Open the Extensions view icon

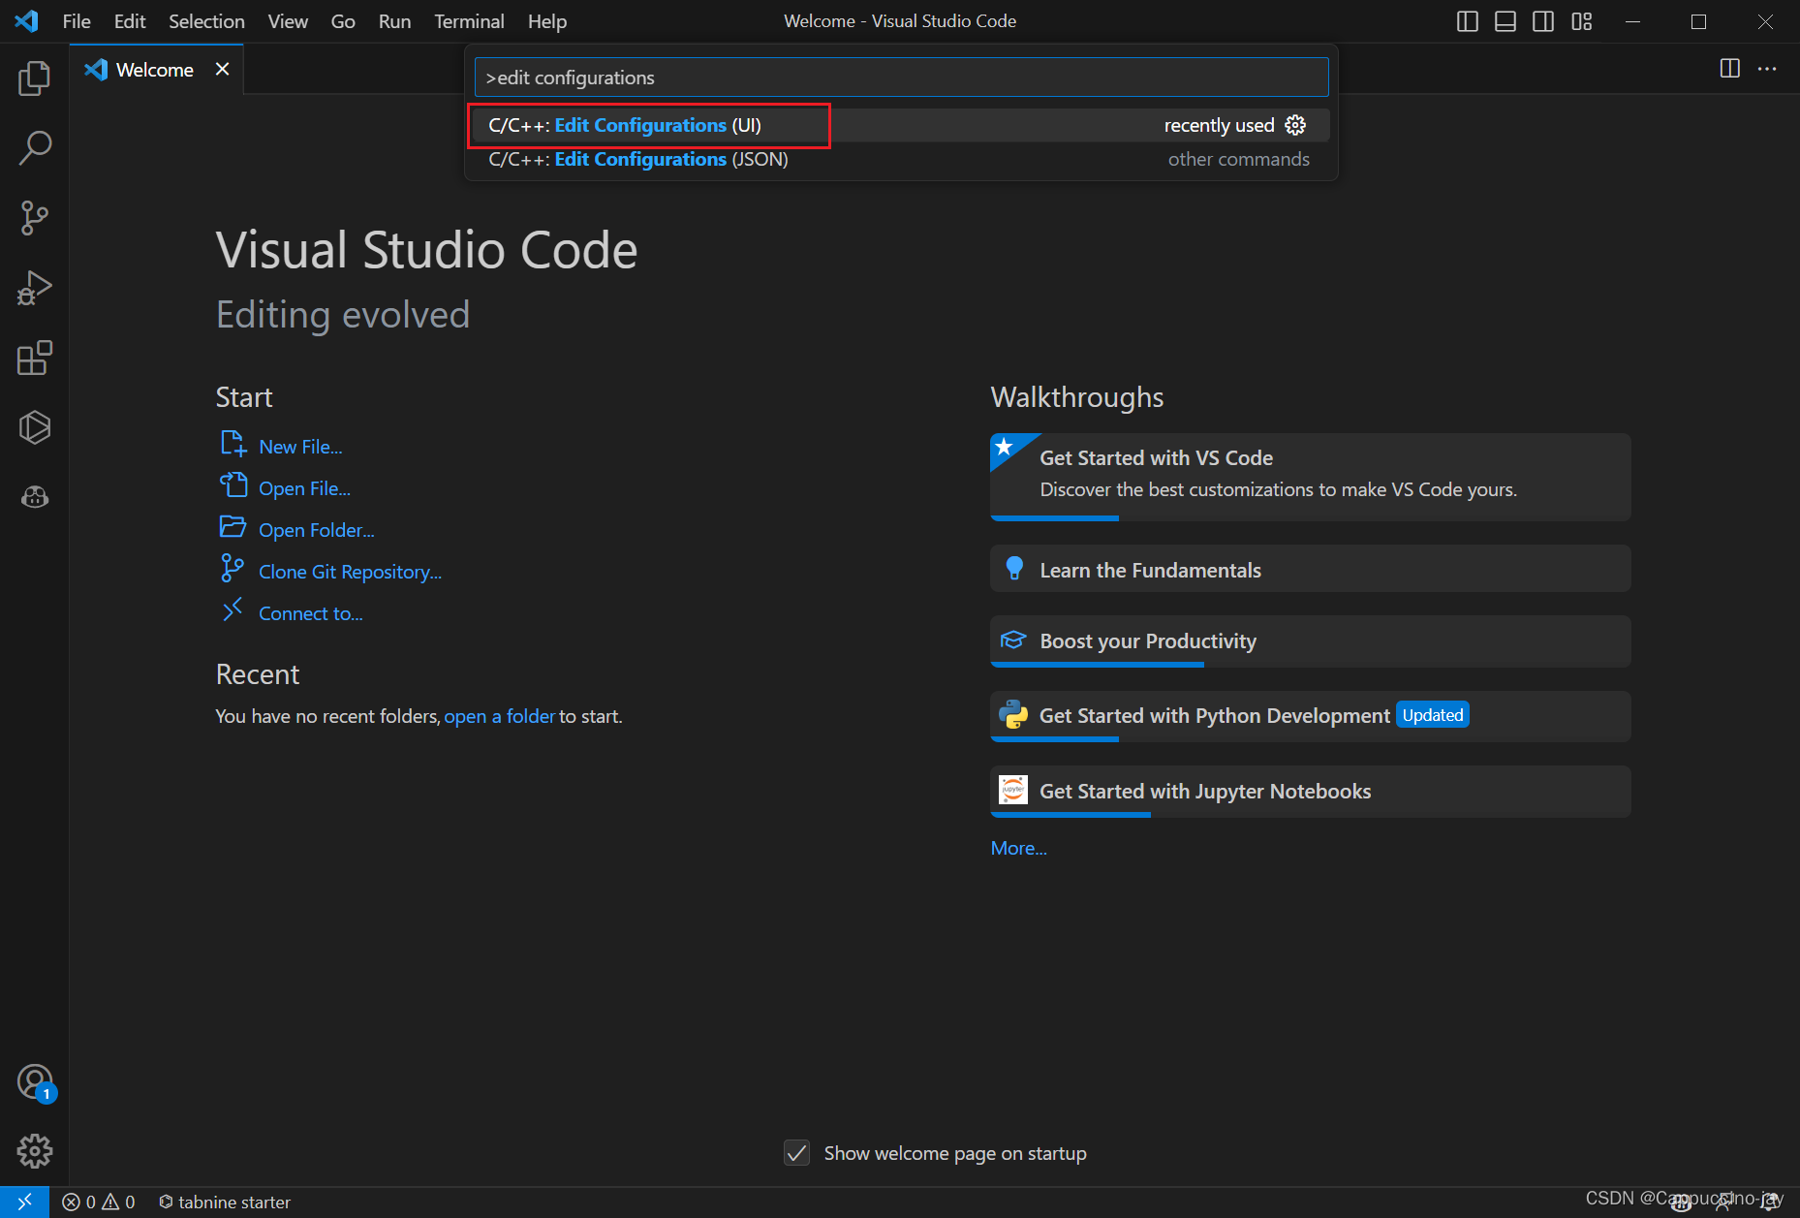click(34, 358)
